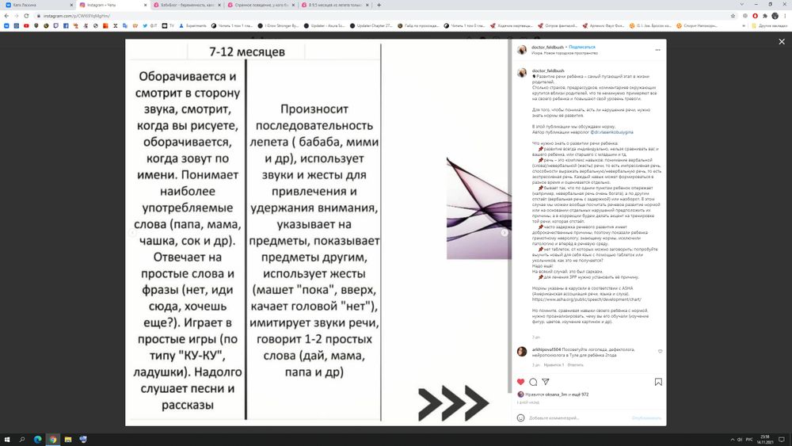Open oksana_3m profile in the likes line
Screen dimensions: 792x446
point(556,395)
